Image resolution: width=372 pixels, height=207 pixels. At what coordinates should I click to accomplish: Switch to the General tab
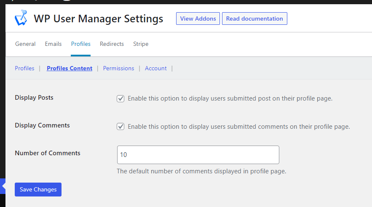pos(25,44)
